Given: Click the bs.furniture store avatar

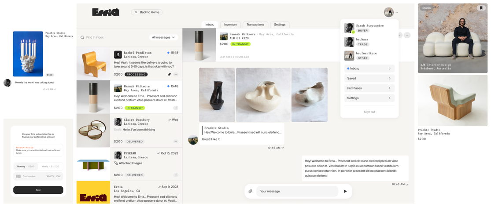Looking at the screenshot, I should [349, 55].
